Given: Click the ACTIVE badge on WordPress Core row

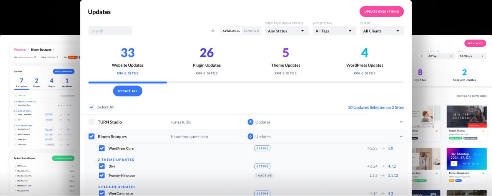Looking at the screenshot, I should tap(262, 148).
